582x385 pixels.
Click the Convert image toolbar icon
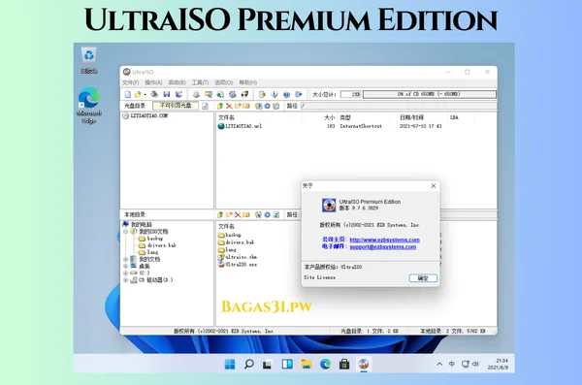[x=209, y=94]
